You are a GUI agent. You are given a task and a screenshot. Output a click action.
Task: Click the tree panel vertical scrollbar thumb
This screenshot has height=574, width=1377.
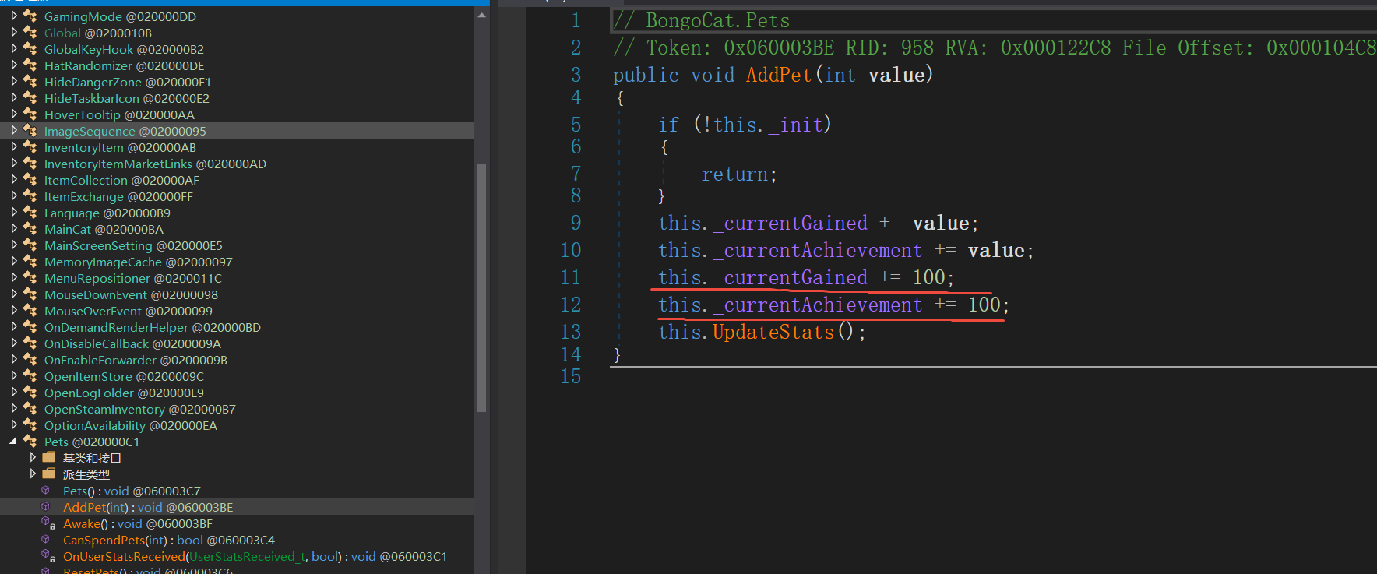click(481, 287)
